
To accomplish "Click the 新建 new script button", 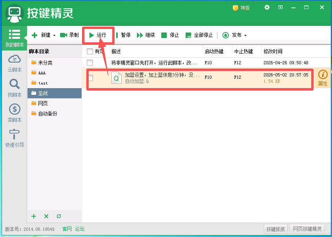I will click(x=41, y=35).
